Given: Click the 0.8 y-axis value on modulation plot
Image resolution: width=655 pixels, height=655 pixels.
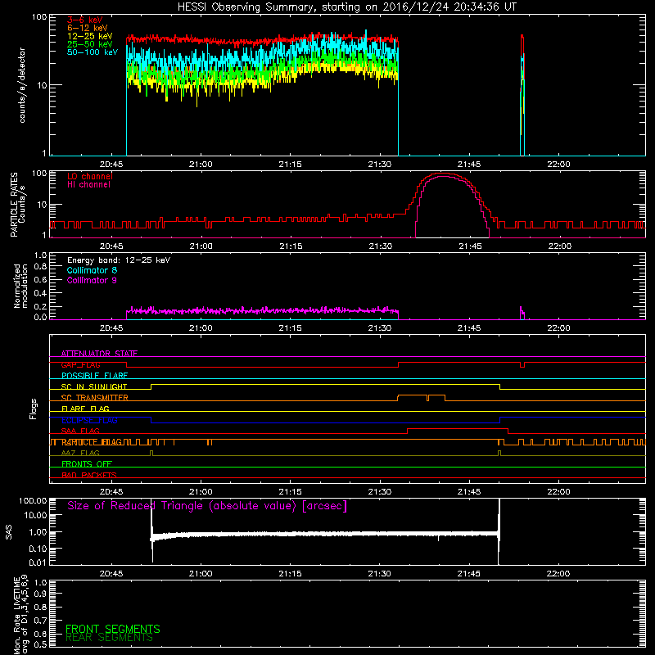Looking at the screenshot, I should click(40, 266).
